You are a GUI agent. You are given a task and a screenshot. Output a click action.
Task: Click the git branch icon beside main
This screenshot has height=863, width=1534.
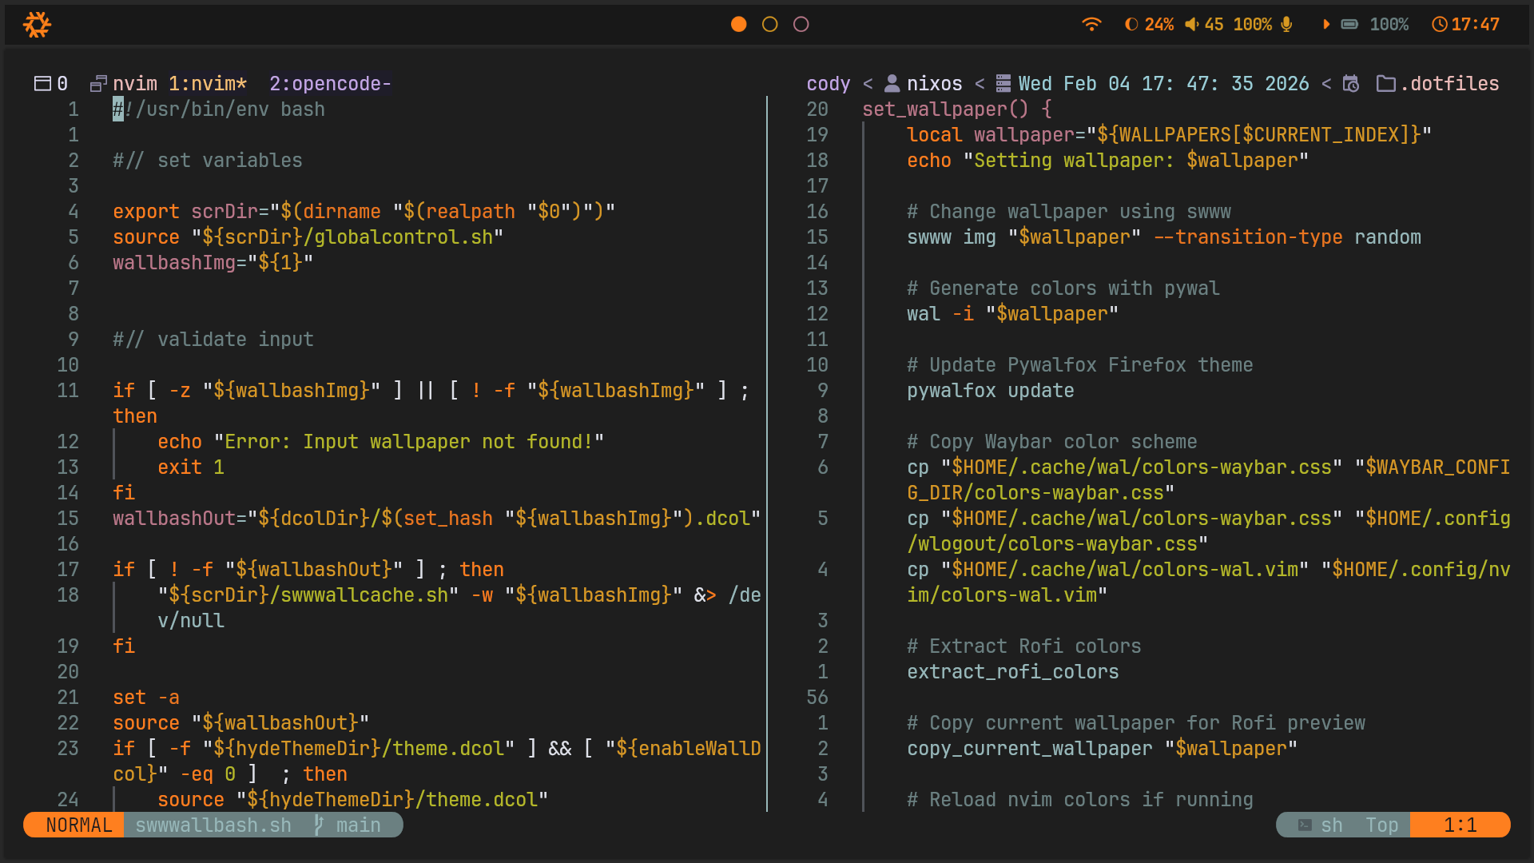click(x=319, y=825)
